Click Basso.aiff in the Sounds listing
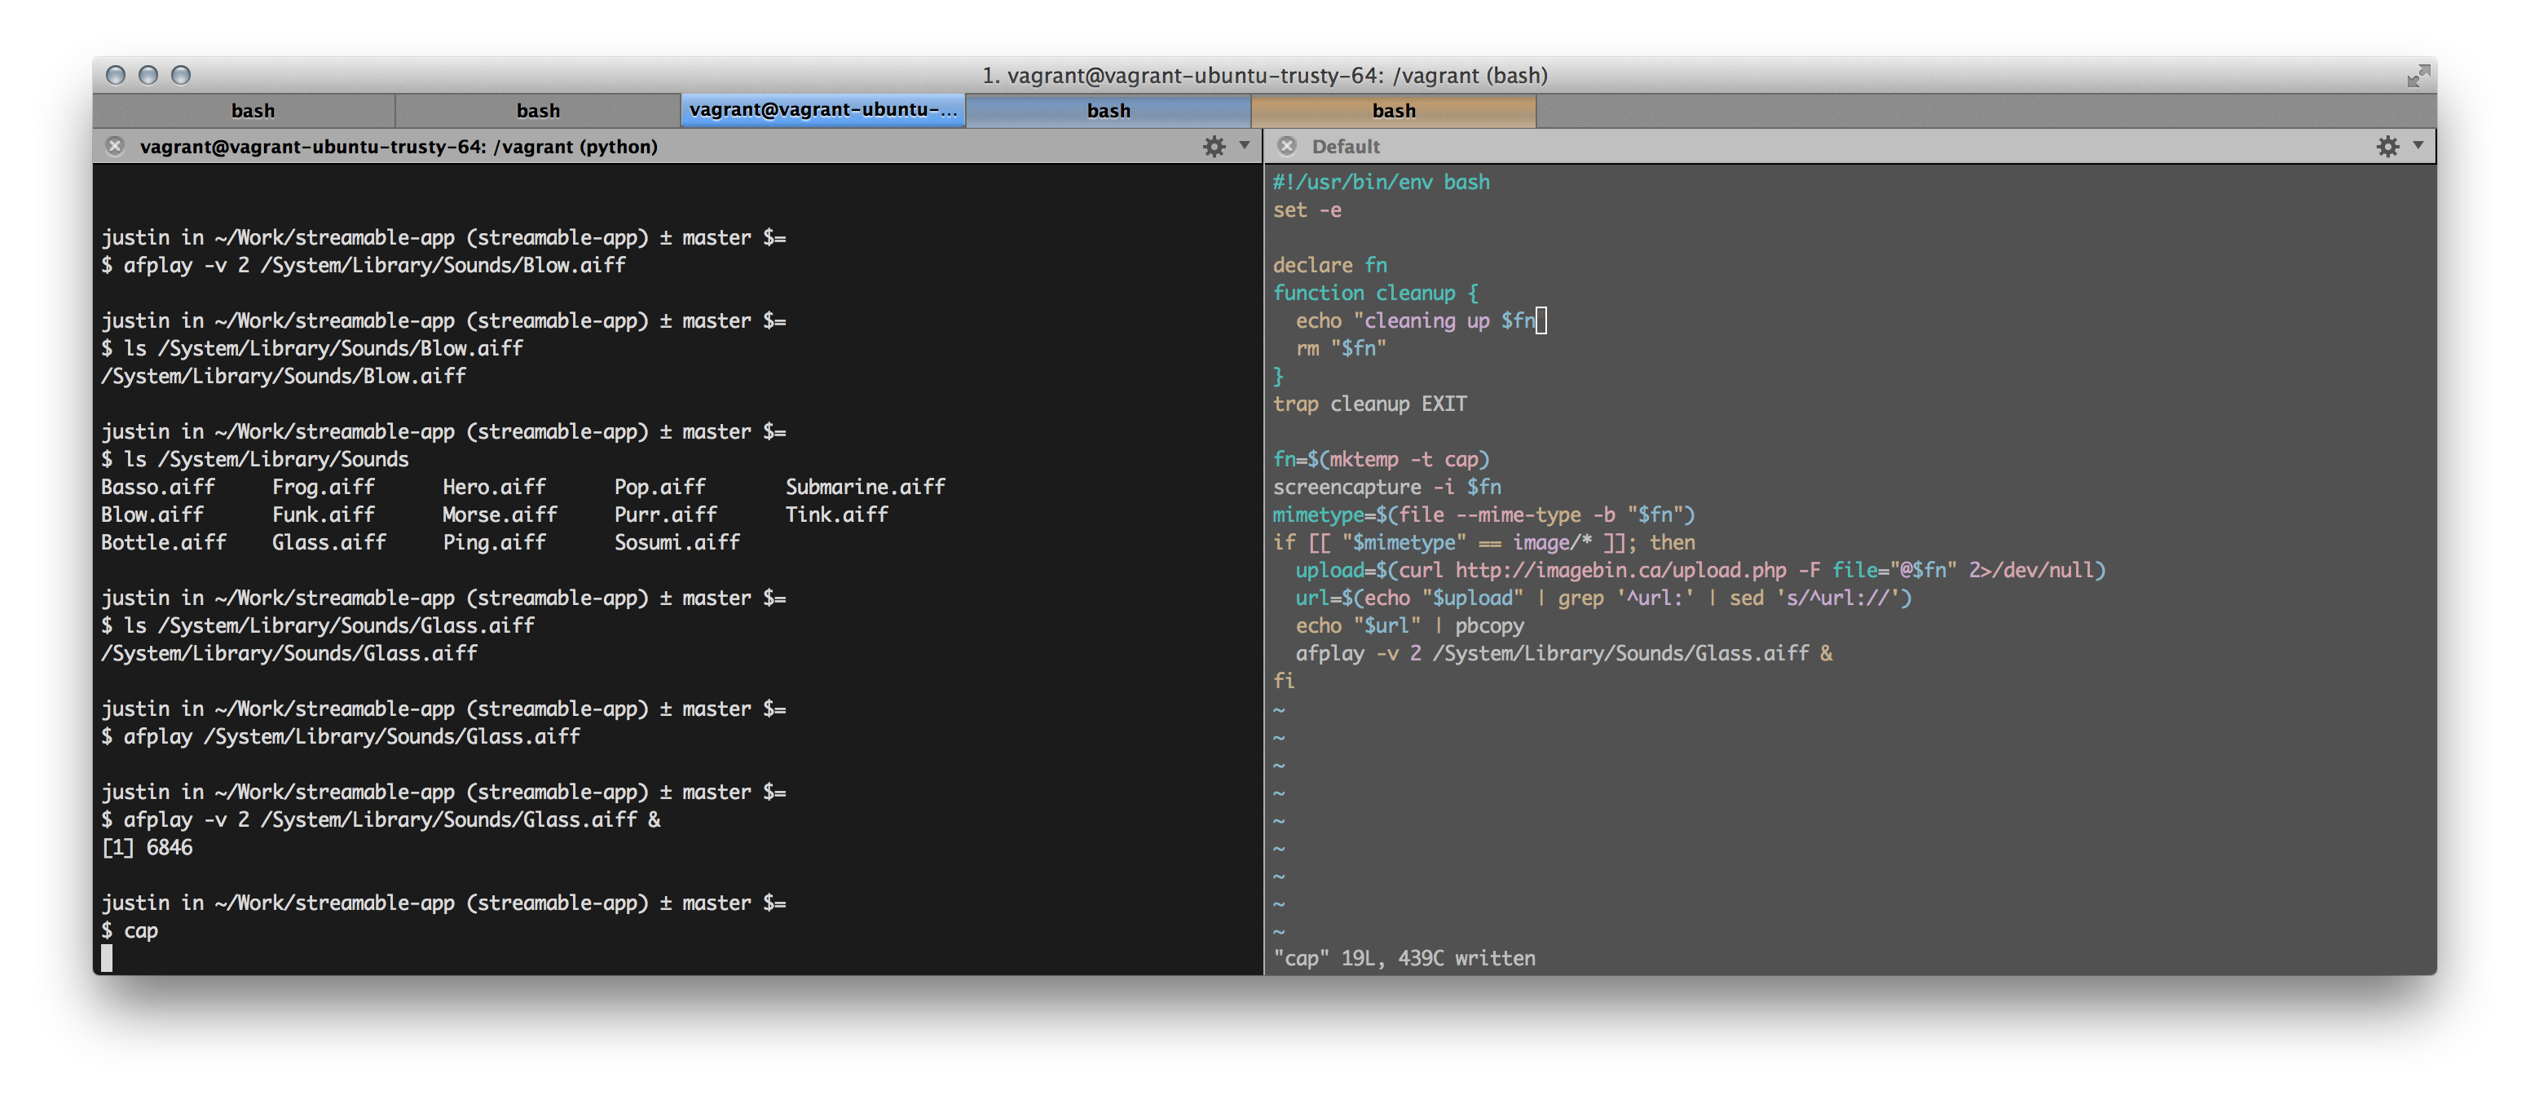Screen dimensions: 2530x1104 (158, 487)
